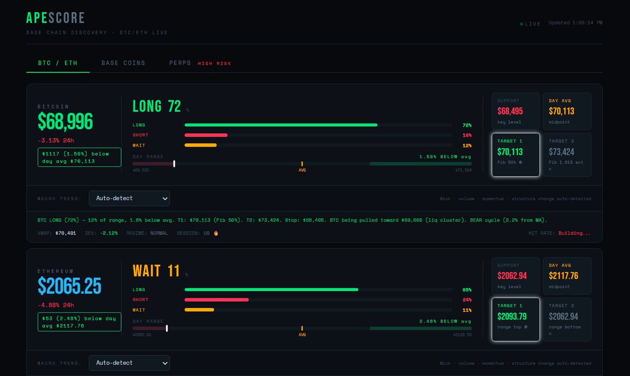Open the Ethereum Macro Trend Auto-detect dropdown
The image size is (630, 376).
[129, 363]
